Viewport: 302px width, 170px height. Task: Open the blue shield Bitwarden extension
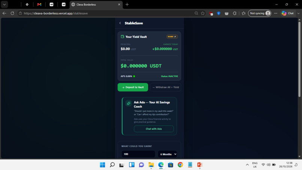(218, 13)
